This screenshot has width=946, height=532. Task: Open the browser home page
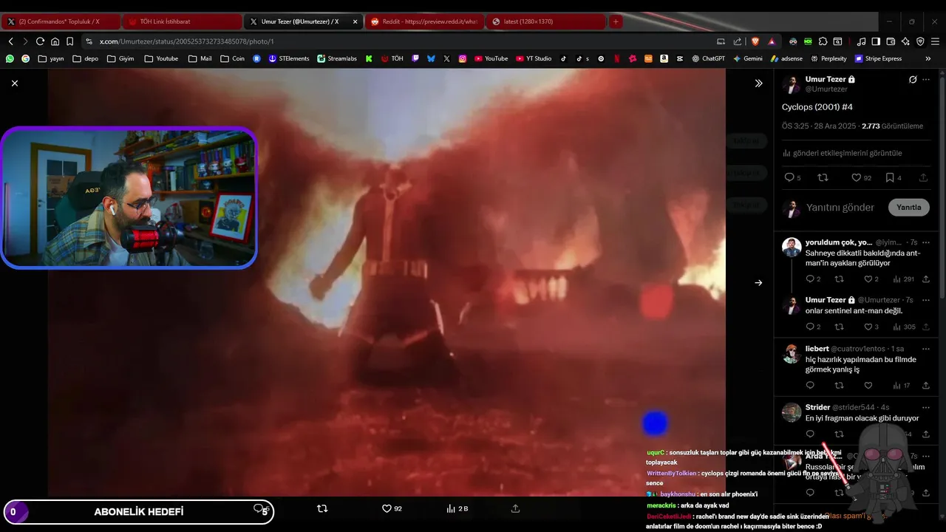[55, 41]
